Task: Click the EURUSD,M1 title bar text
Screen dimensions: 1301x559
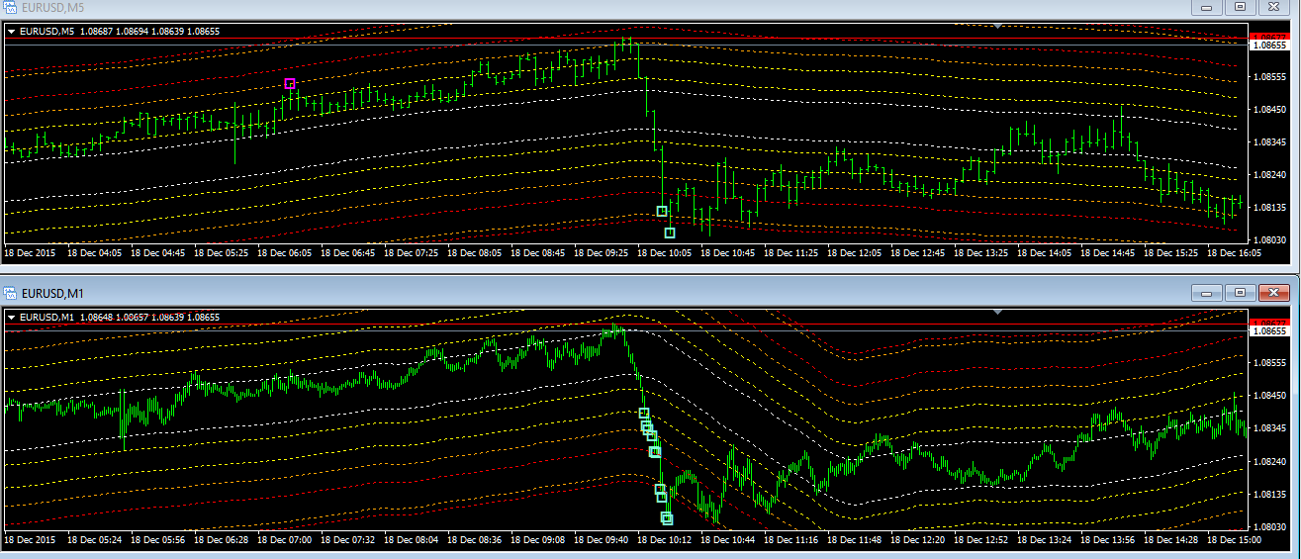Action: [x=54, y=293]
